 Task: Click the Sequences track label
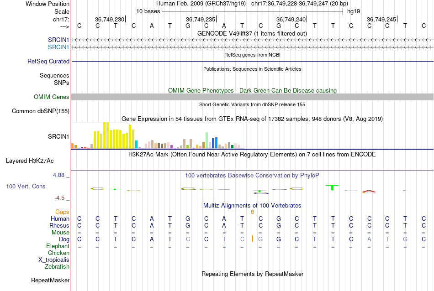coord(54,75)
